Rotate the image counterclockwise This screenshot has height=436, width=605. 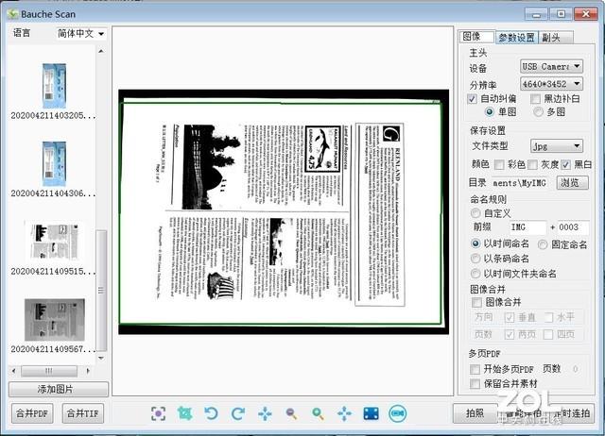pyautogui.click(x=211, y=413)
